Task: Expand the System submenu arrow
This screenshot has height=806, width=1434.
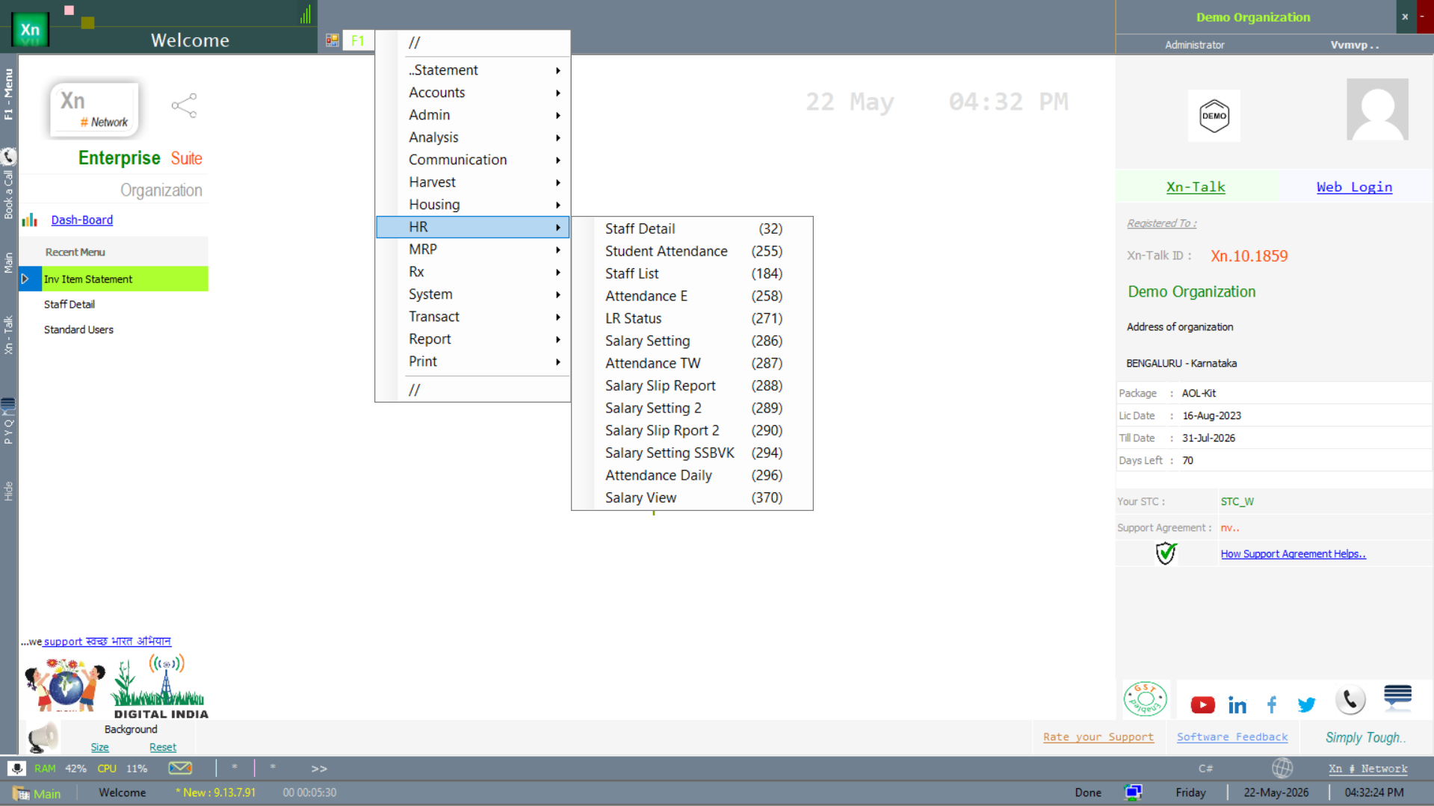Action: (558, 294)
